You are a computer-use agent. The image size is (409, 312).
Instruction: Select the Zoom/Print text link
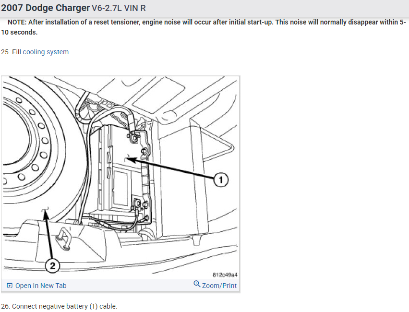219,286
